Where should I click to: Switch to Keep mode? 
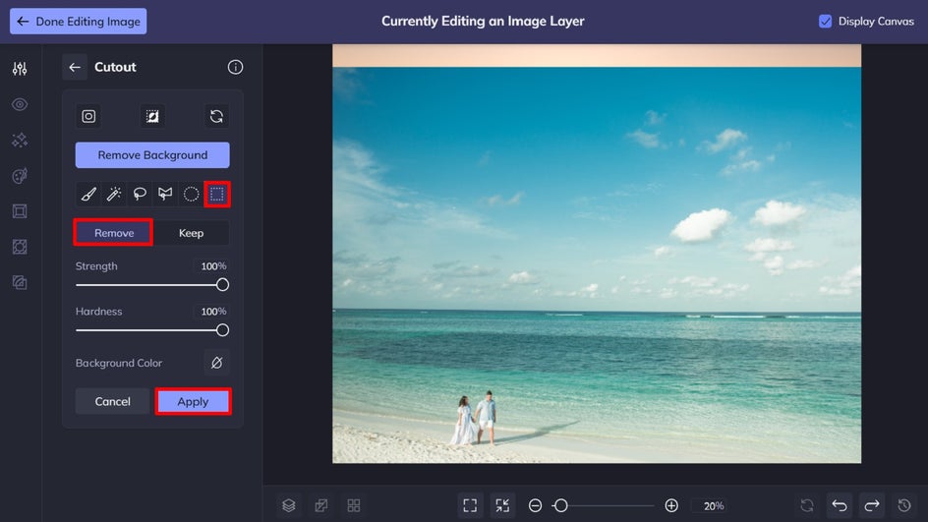pos(191,233)
